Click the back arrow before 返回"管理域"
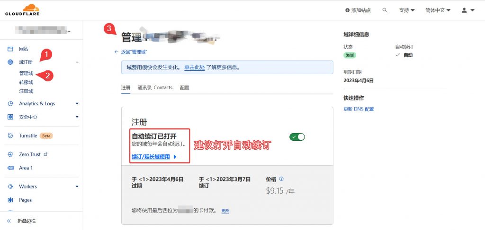The width and height of the screenshot is (485, 230). click(x=117, y=52)
